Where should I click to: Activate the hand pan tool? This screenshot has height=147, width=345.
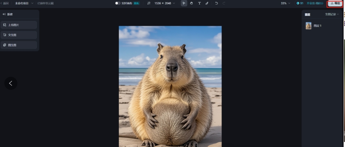pos(192,3)
